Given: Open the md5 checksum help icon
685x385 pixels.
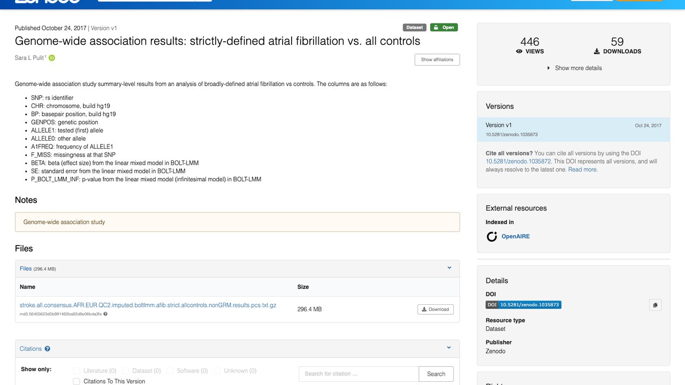Looking at the screenshot, I should 105,314.
